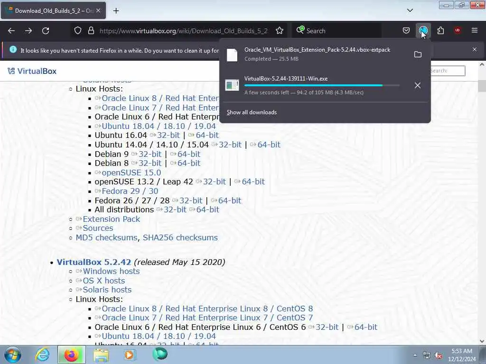Click the VirtualBox-5.2.44-139111-Win.exe download progress bar
The image size is (486, 364).
pos(322,85)
